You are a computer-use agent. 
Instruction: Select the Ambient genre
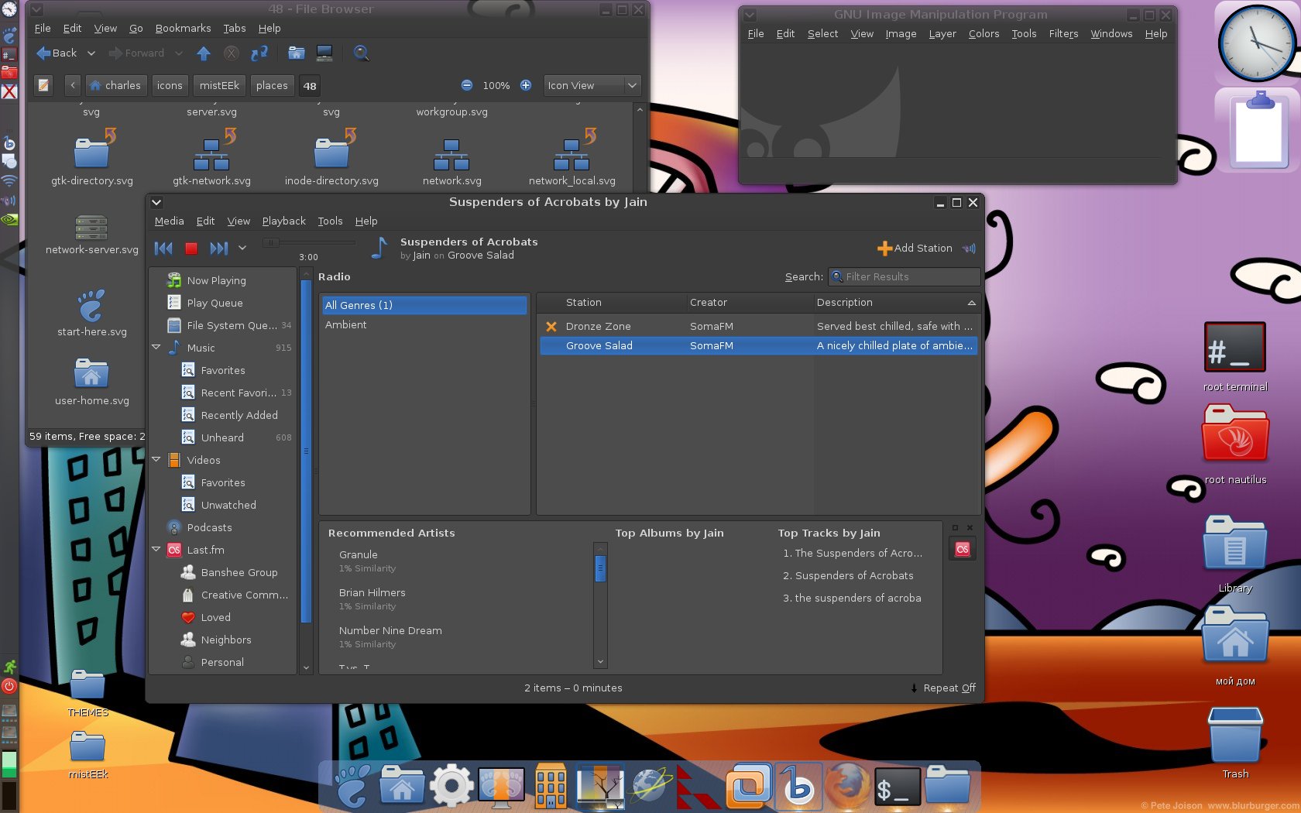pyautogui.click(x=424, y=325)
